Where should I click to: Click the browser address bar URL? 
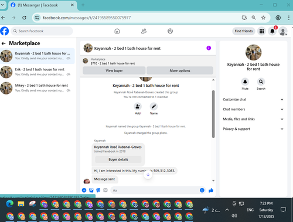[87, 18]
